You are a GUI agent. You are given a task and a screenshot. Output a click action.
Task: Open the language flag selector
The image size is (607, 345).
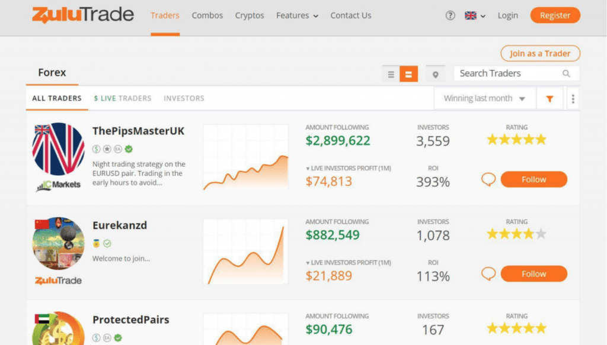click(x=475, y=16)
